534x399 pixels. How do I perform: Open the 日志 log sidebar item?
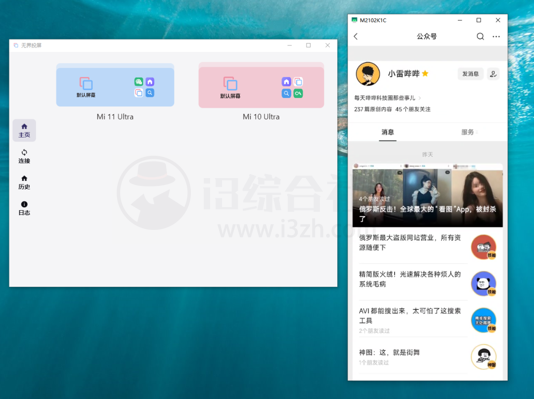24,208
